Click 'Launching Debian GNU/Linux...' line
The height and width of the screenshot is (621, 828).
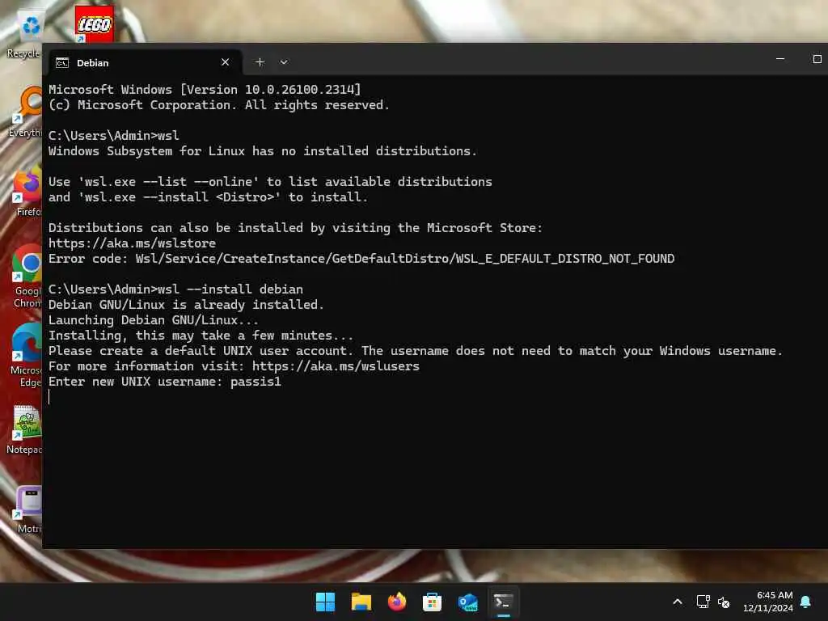153,320
